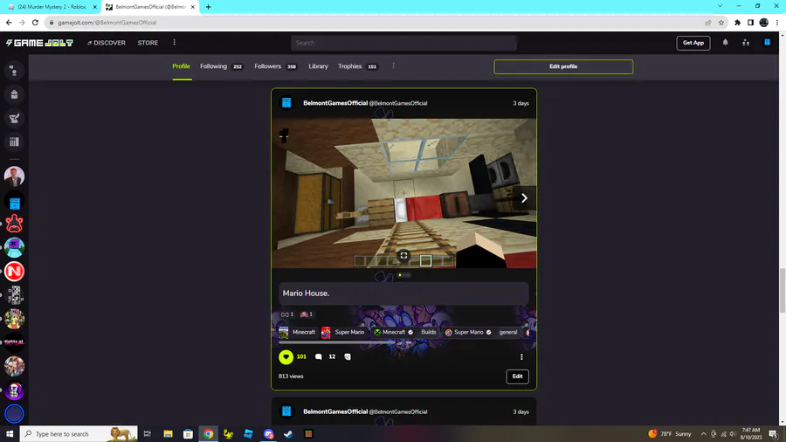Open the Minecraft game realm tag
The height and width of the screenshot is (442, 786).
click(298, 332)
